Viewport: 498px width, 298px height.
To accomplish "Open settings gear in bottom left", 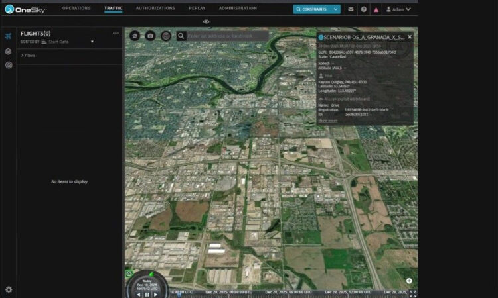I will coord(9,289).
